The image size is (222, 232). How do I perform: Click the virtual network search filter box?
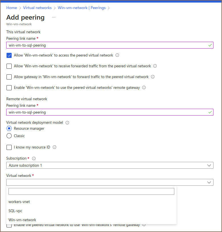91,191
